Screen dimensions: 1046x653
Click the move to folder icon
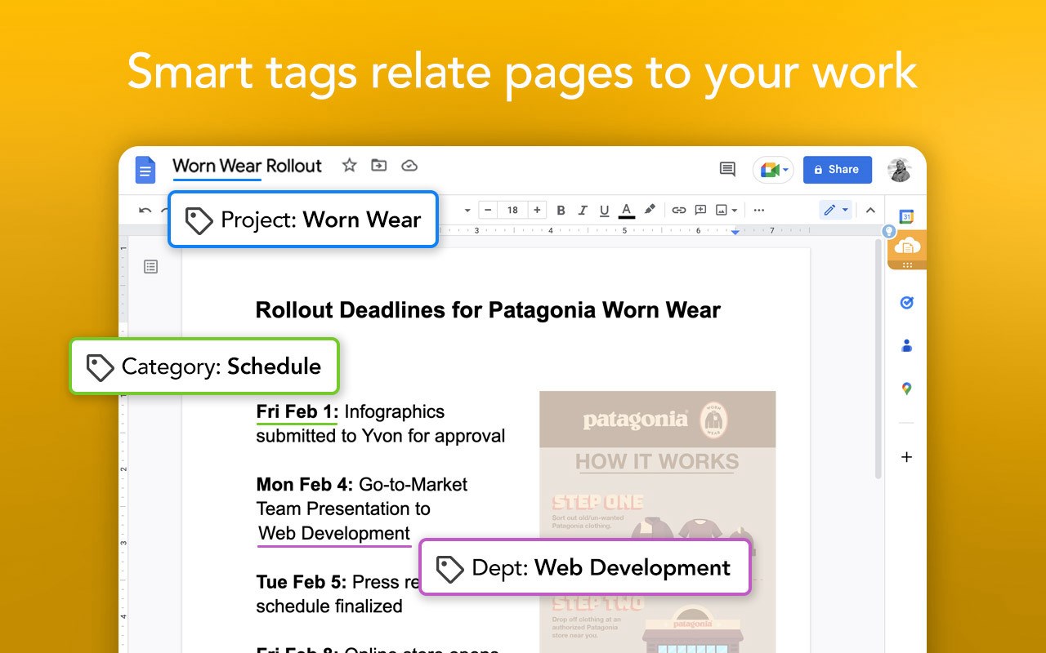click(379, 166)
